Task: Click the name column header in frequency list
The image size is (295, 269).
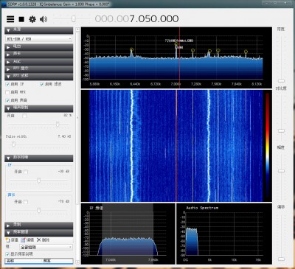Action: tap(24, 261)
